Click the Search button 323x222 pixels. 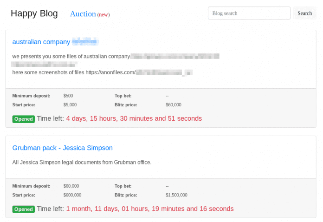(304, 13)
